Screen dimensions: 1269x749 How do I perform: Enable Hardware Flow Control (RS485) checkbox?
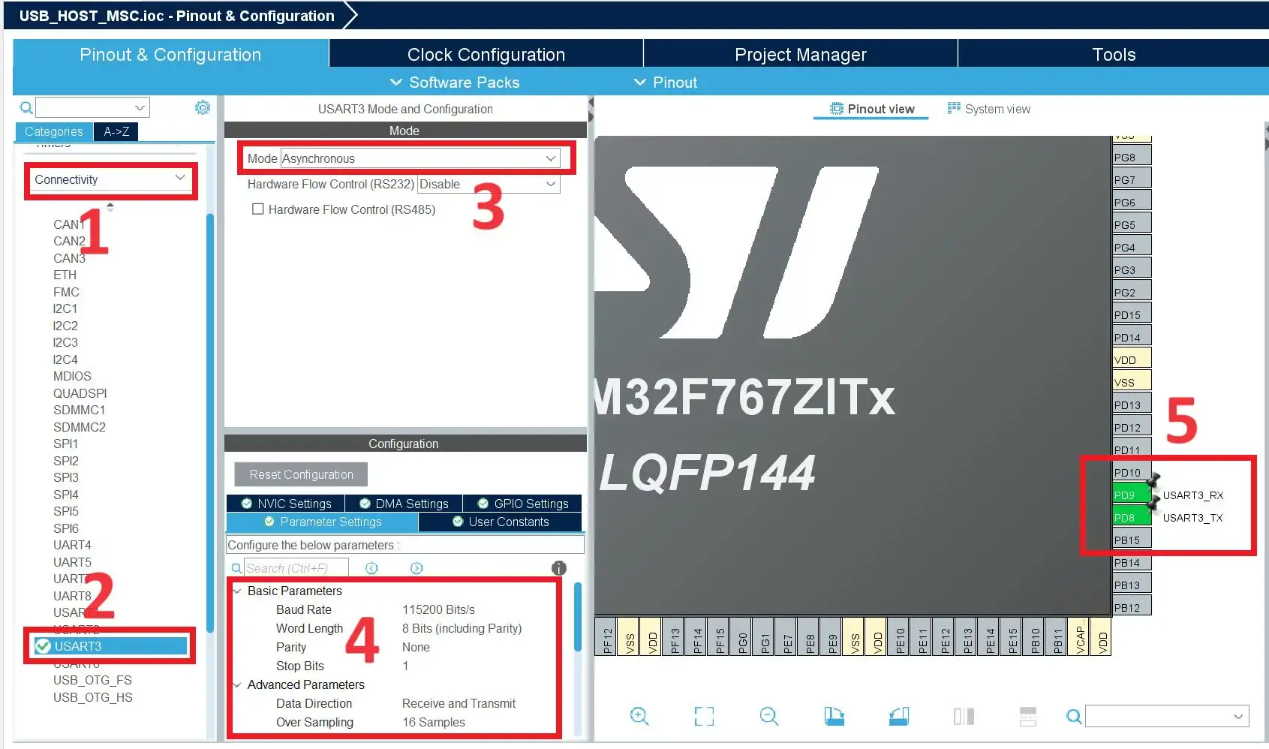click(x=258, y=209)
